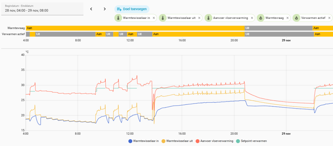The width and height of the screenshot is (333, 146).
Task: Click the flame icon on Verwarmen actief chip
Action: [296, 18]
